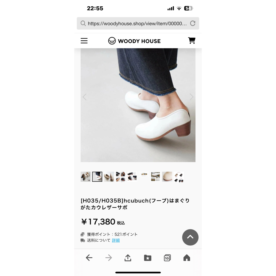Reload the page with refresh icon
276x276 pixels.
(x=193, y=23)
